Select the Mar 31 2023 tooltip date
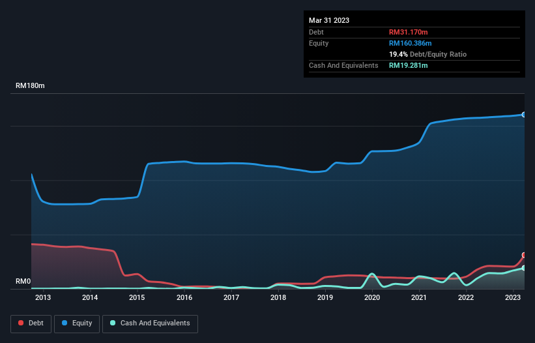535x343 pixels. (x=329, y=20)
